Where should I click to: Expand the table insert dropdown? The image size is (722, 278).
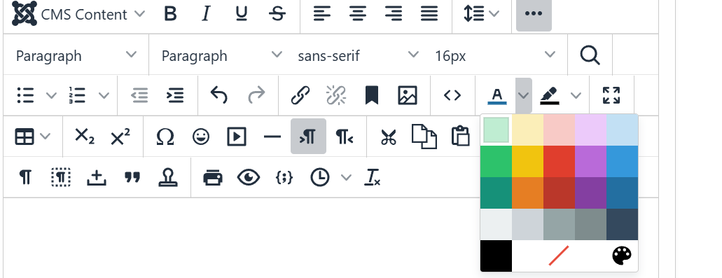[32, 137]
